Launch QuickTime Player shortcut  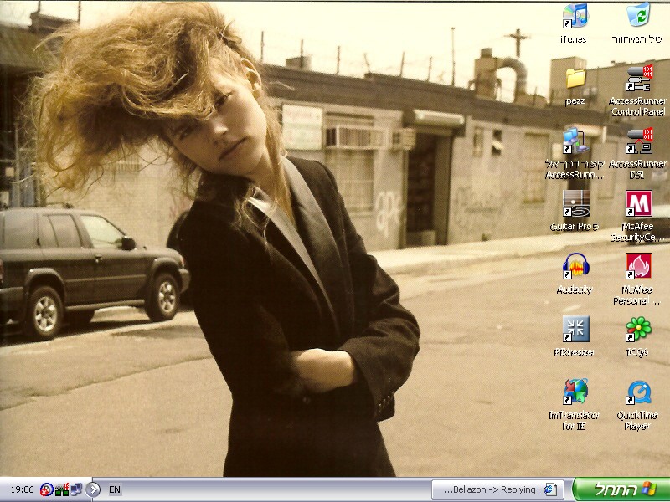tap(638, 392)
